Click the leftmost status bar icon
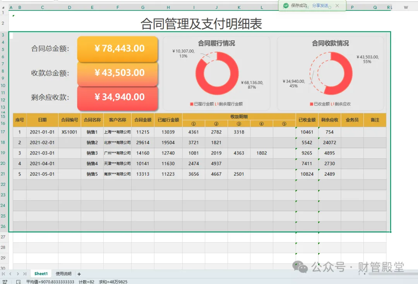Viewport: 418px width, 284px height. coord(5,282)
